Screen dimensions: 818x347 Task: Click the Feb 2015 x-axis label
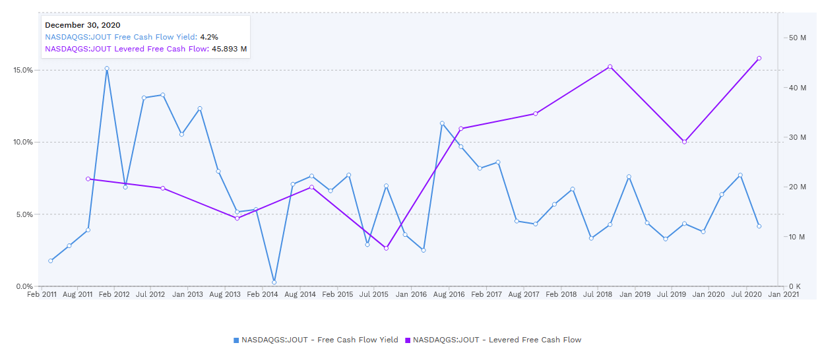click(x=338, y=295)
